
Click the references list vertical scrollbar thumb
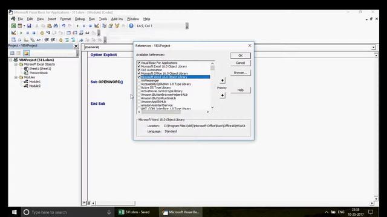(x=212, y=68)
